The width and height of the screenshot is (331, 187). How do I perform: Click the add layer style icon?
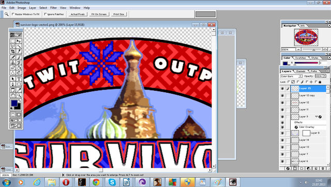[x=288, y=168]
